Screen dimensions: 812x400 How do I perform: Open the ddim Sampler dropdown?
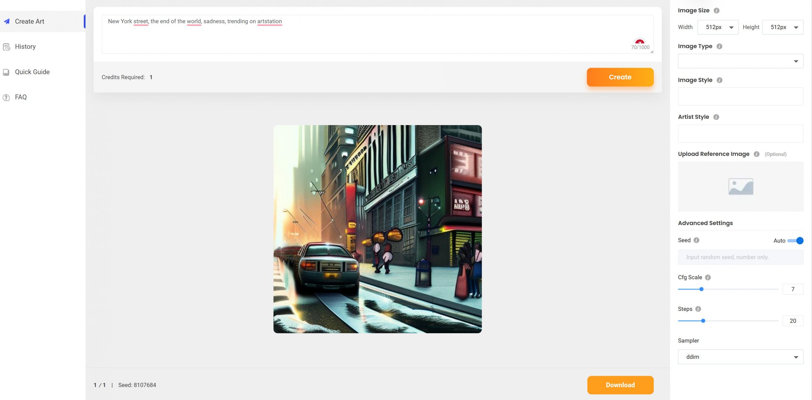pos(740,357)
